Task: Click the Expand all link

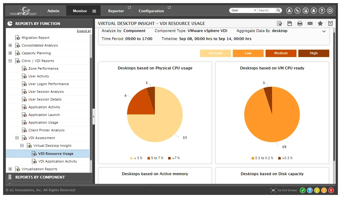Action: click(84, 31)
